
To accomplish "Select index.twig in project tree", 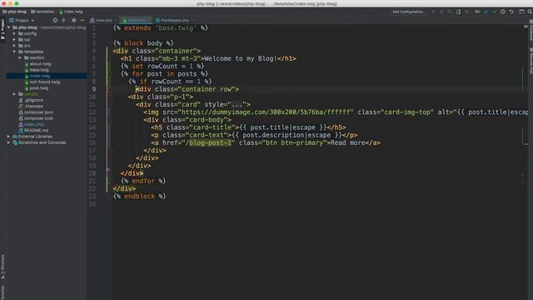I will [x=46, y=76].
